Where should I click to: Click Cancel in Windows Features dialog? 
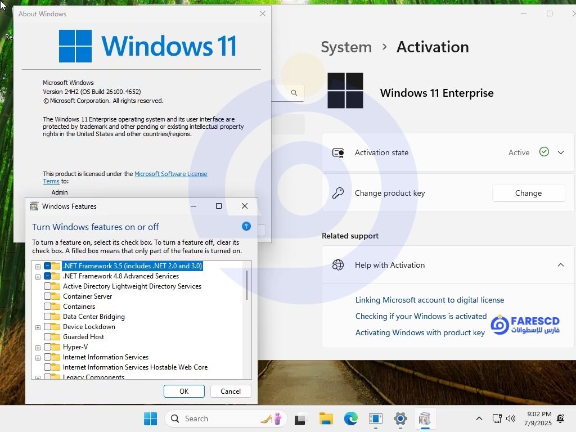tap(231, 391)
